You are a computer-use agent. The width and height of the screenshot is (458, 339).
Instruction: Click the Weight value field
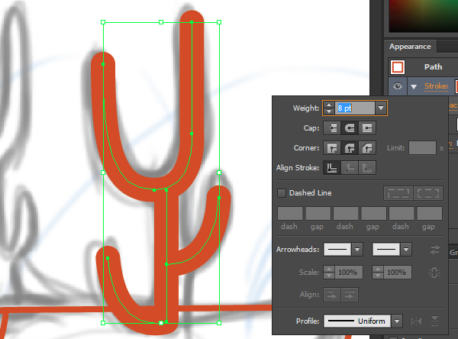(x=355, y=108)
